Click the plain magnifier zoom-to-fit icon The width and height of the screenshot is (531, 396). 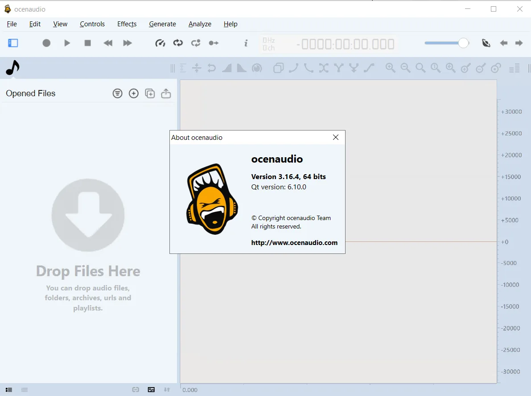pyautogui.click(x=420, y=68)
